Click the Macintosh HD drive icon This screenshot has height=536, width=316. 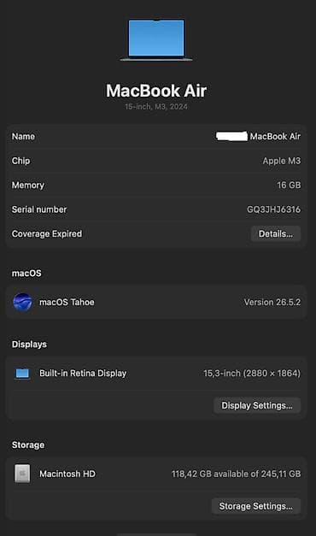pyautogui.click(x=22, y=474)
